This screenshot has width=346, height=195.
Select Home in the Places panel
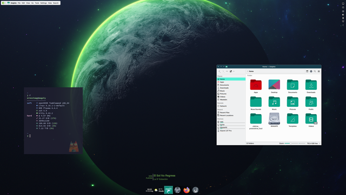point(231,79)
